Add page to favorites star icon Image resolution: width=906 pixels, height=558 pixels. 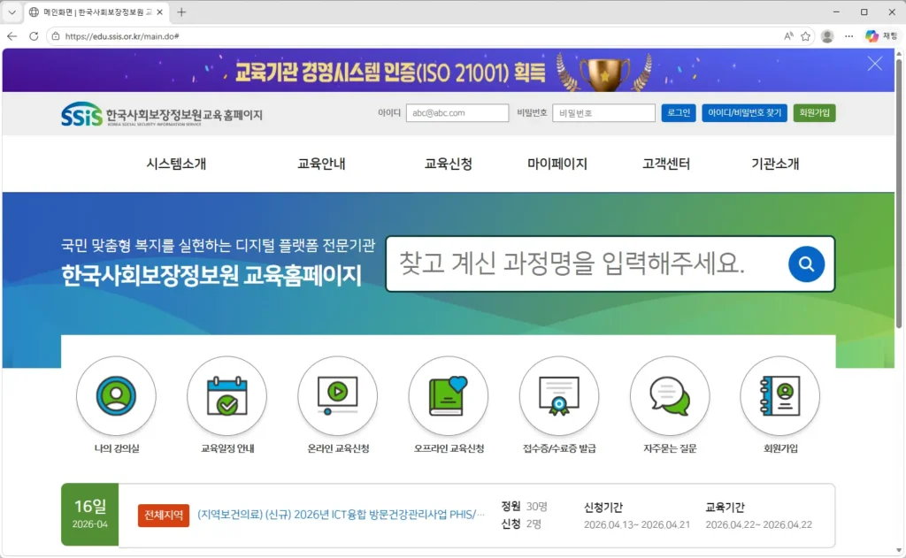[x=805, y=36]
